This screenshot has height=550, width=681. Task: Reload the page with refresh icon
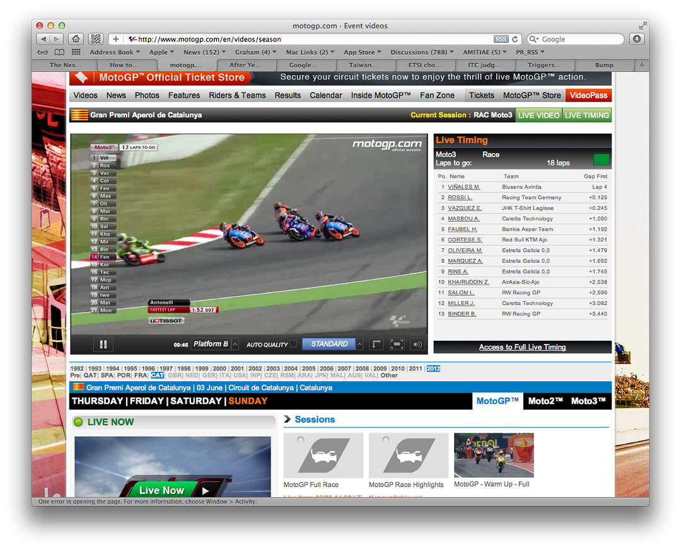[x=515, y=39]
